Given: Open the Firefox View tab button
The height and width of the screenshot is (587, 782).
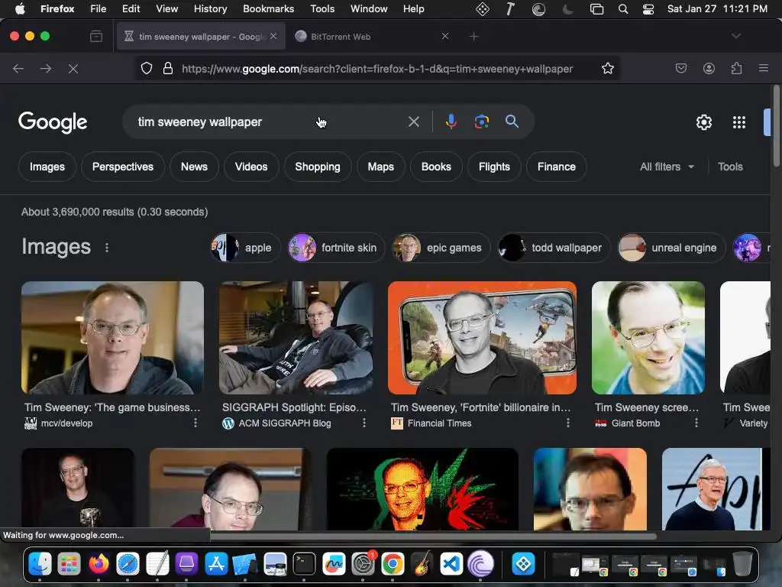Looking at the screenshot, I should (96, 37).
